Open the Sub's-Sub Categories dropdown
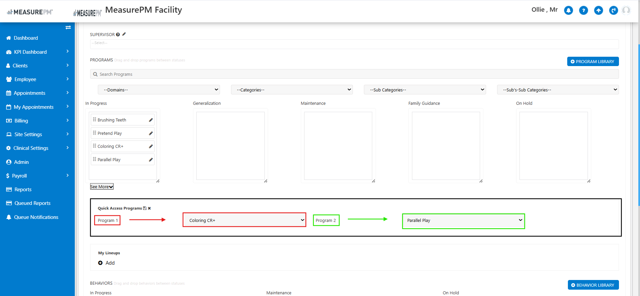 (x=558, y=90)
